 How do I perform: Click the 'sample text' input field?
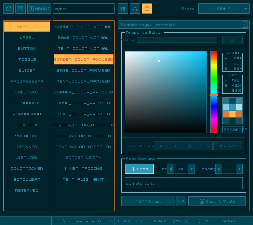coord(184,183)
